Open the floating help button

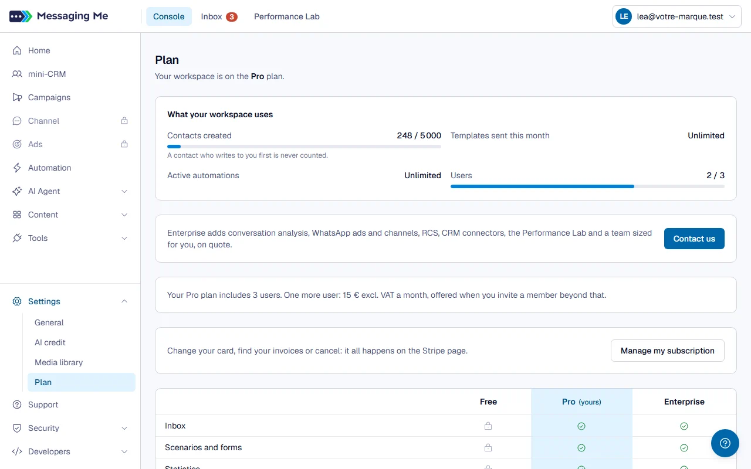725,443
